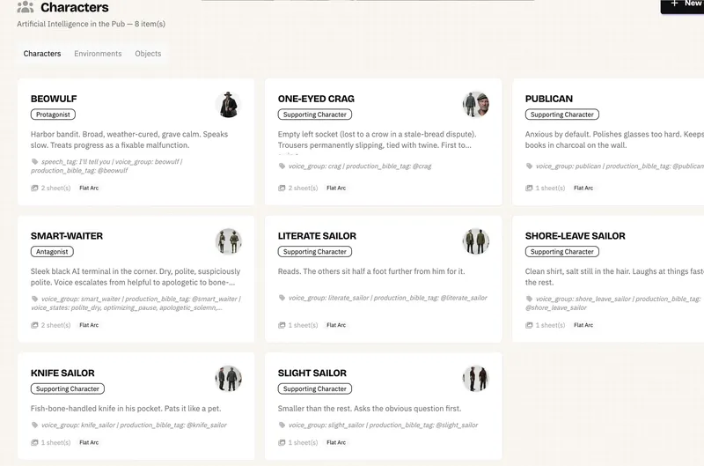Click Flat Arc label on Beowulf card
Image resolution: width=704 pixels, height=466 pixels.
click(x=89, y=188)
